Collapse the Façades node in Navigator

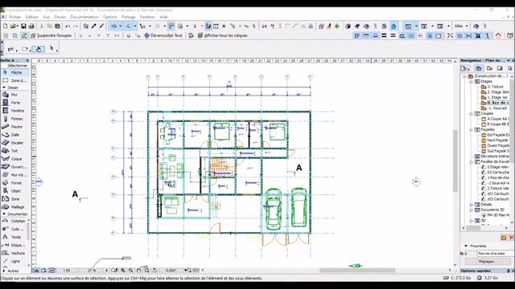tap(471, 129)
